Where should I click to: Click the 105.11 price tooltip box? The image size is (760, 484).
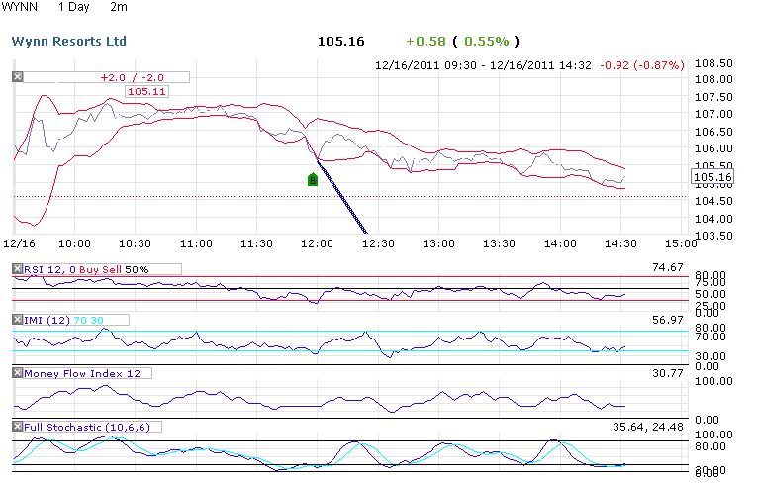pos(146,91)
